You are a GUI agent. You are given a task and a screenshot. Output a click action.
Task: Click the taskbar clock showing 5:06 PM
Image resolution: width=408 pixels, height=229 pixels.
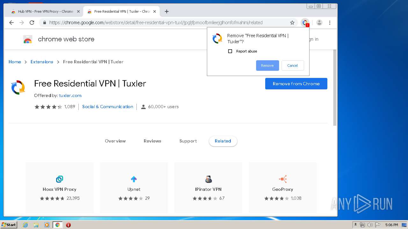coord(391,225)
